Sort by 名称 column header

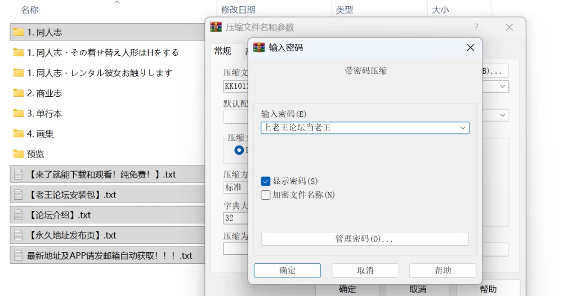coord(29,10)
